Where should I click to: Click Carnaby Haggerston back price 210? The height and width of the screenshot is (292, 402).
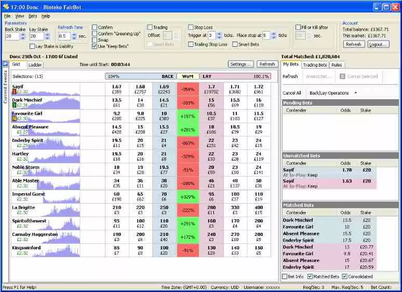164,237
